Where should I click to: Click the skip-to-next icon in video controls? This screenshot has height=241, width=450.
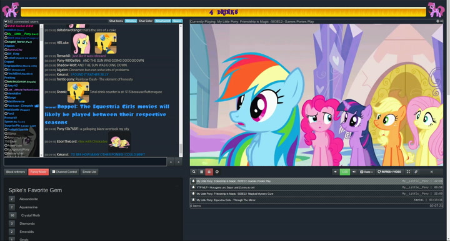coord(431,172)
